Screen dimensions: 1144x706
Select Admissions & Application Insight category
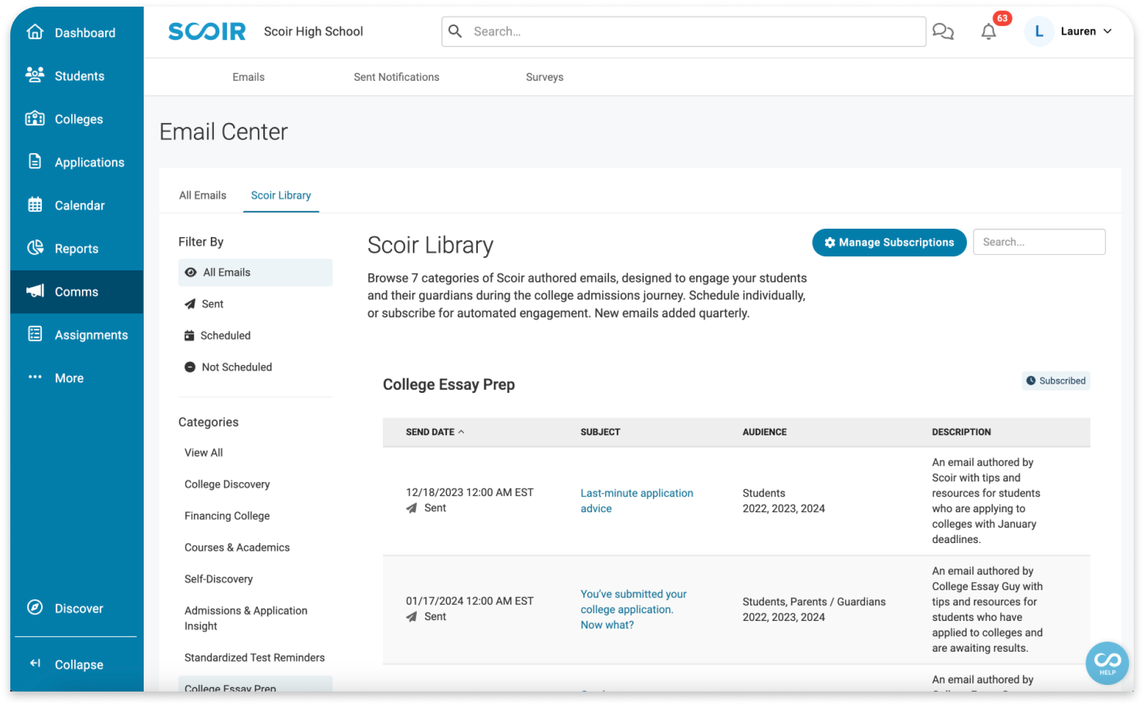click(x=246, y=619)
